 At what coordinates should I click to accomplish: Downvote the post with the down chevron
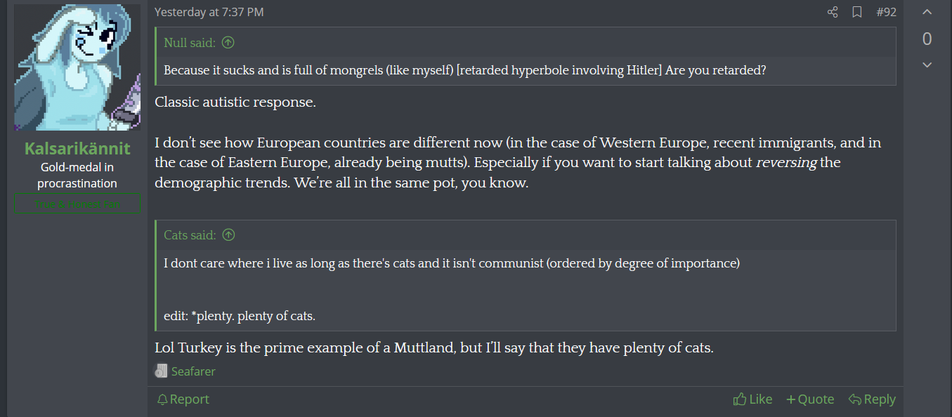[927, 65]
